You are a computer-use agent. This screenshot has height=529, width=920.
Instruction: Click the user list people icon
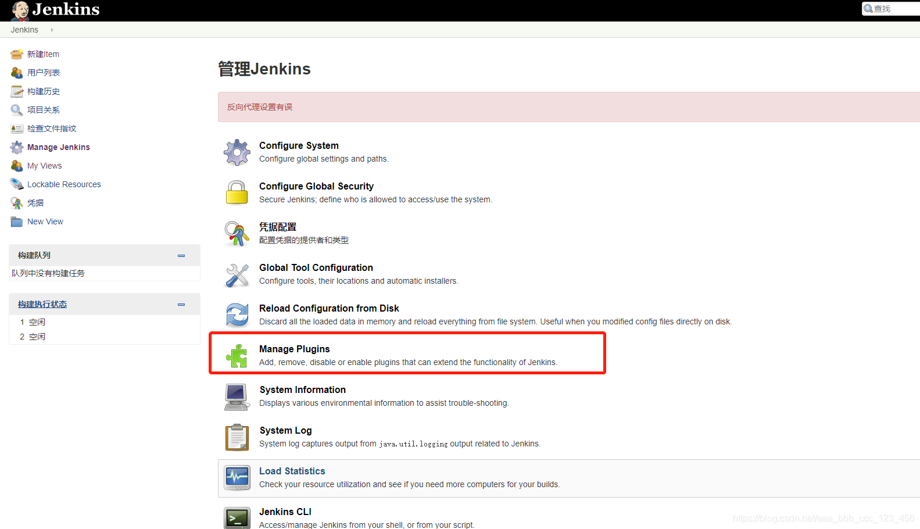tap(17, 73)
